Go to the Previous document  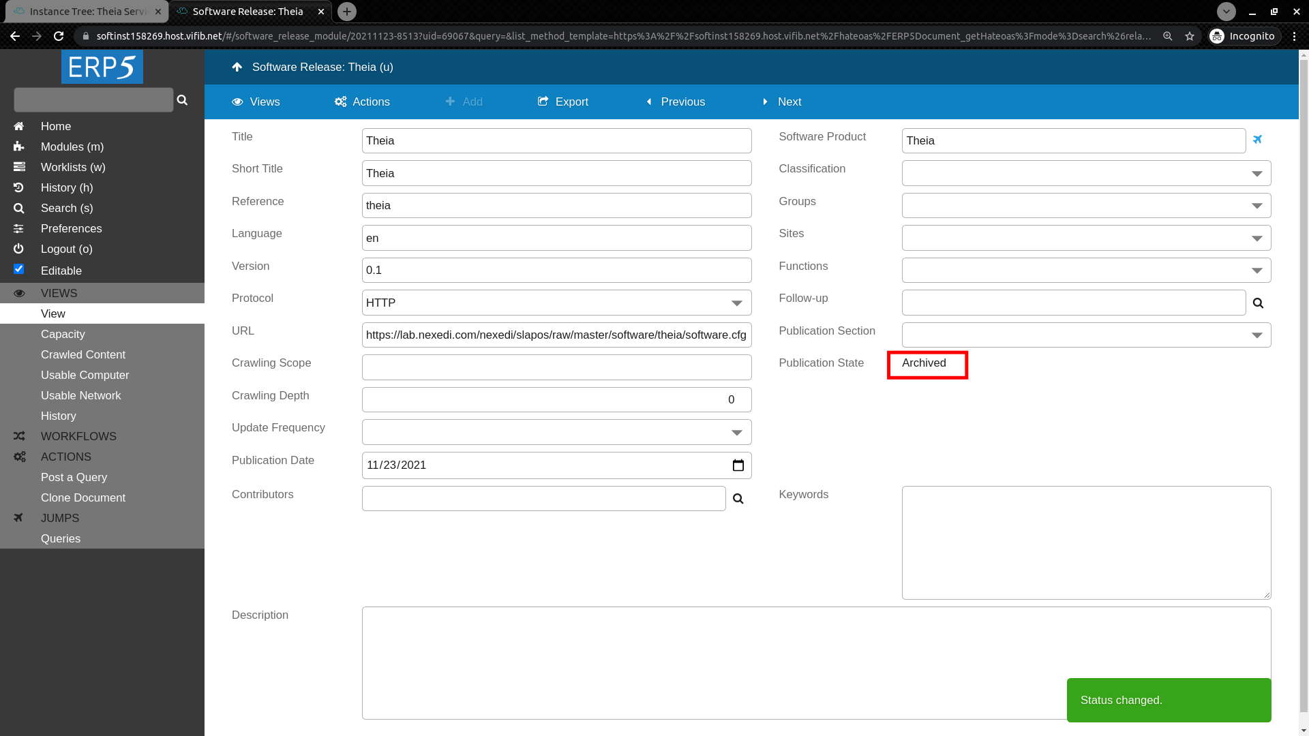click(x=675, y=102)
